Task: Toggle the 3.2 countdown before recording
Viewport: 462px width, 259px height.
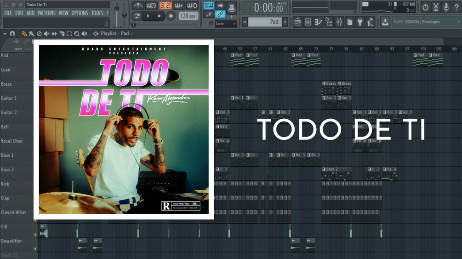Action: 165,6
